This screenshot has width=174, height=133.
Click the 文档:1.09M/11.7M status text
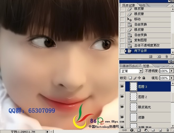[23, 132]
